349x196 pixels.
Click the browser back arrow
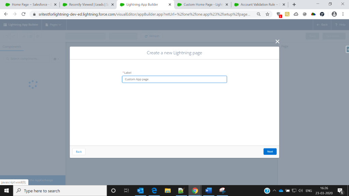(x=6, y=14)
